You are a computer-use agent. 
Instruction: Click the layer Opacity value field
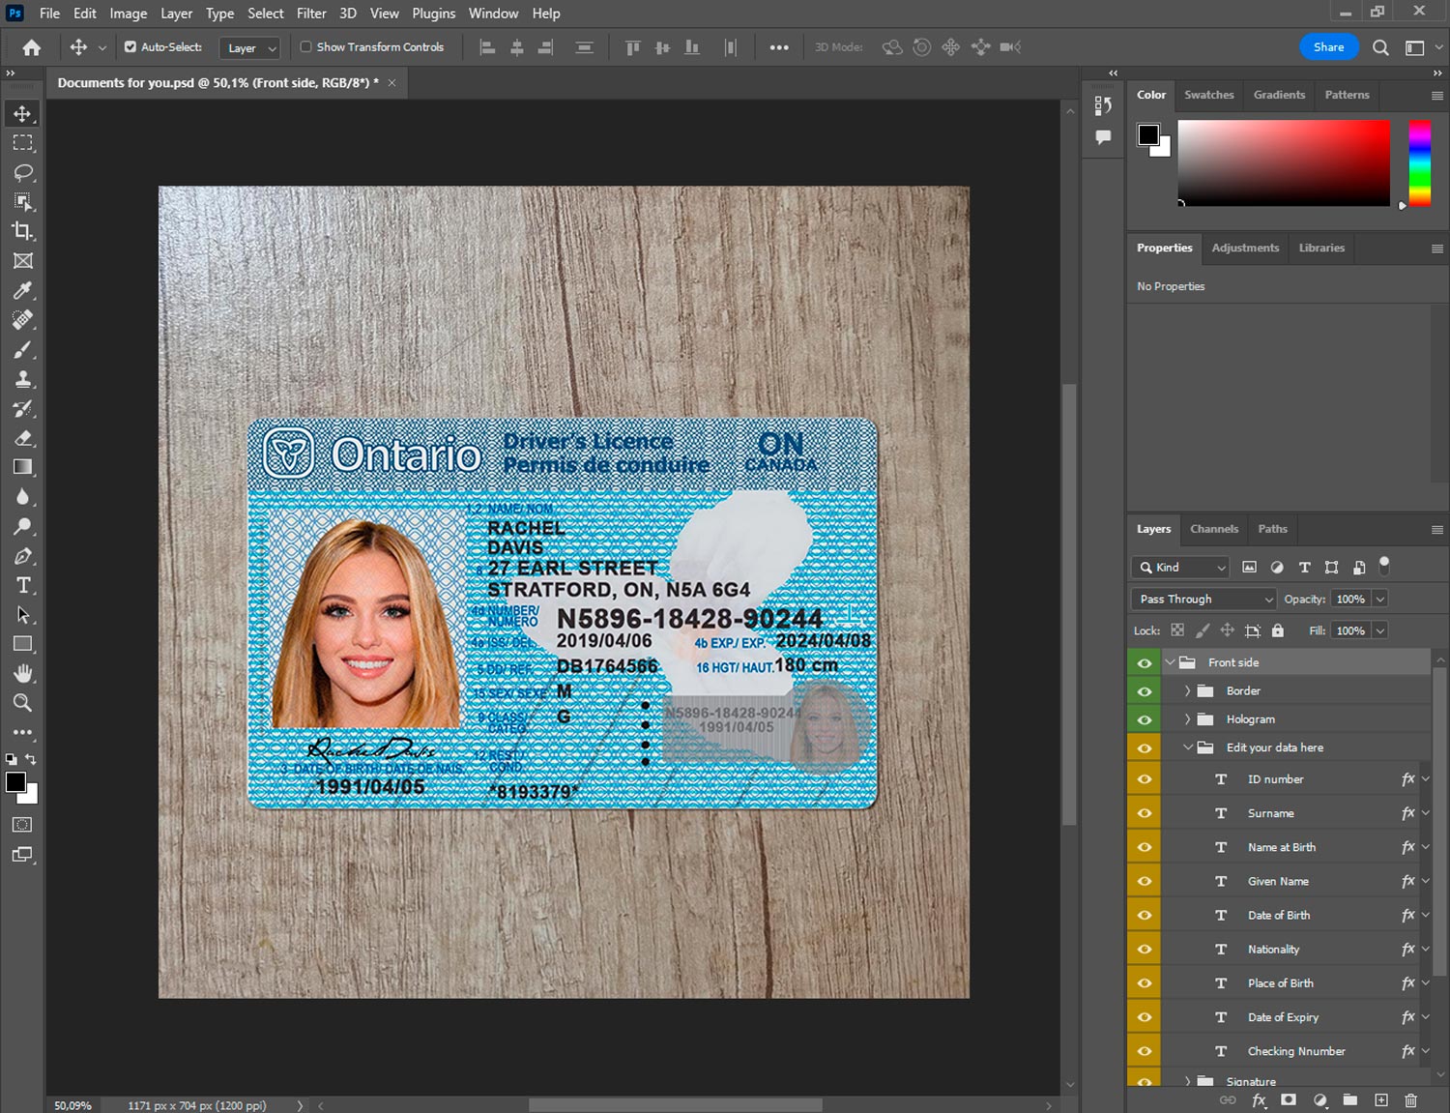[x=1350, y=600]
